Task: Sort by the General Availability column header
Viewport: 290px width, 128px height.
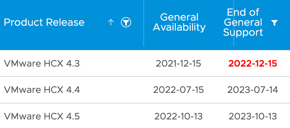Action: point(179,22)
